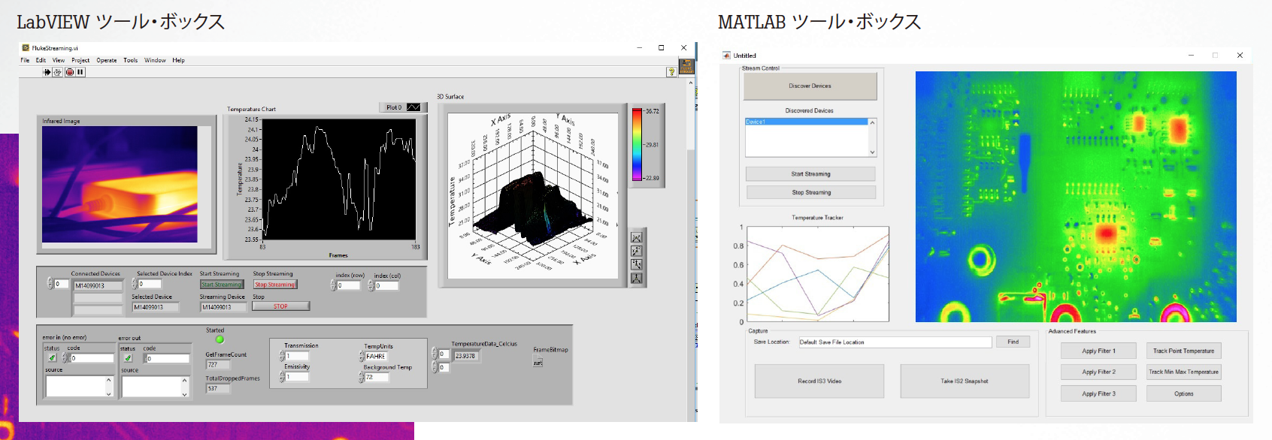Open the Operate menu in LabVIEW
The width and height of the screenshot is (1272, 440).
click(x=107, y=60)
